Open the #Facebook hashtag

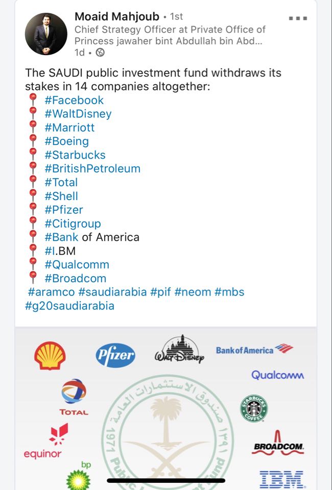pyautogui.click(x=74, y=100)
